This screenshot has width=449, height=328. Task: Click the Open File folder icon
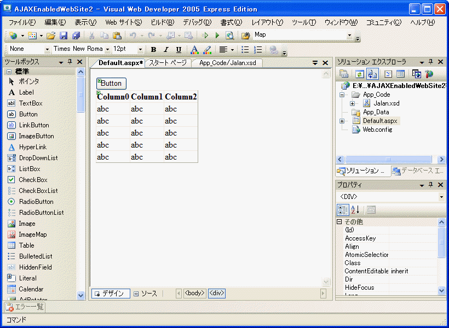point(51,36)
